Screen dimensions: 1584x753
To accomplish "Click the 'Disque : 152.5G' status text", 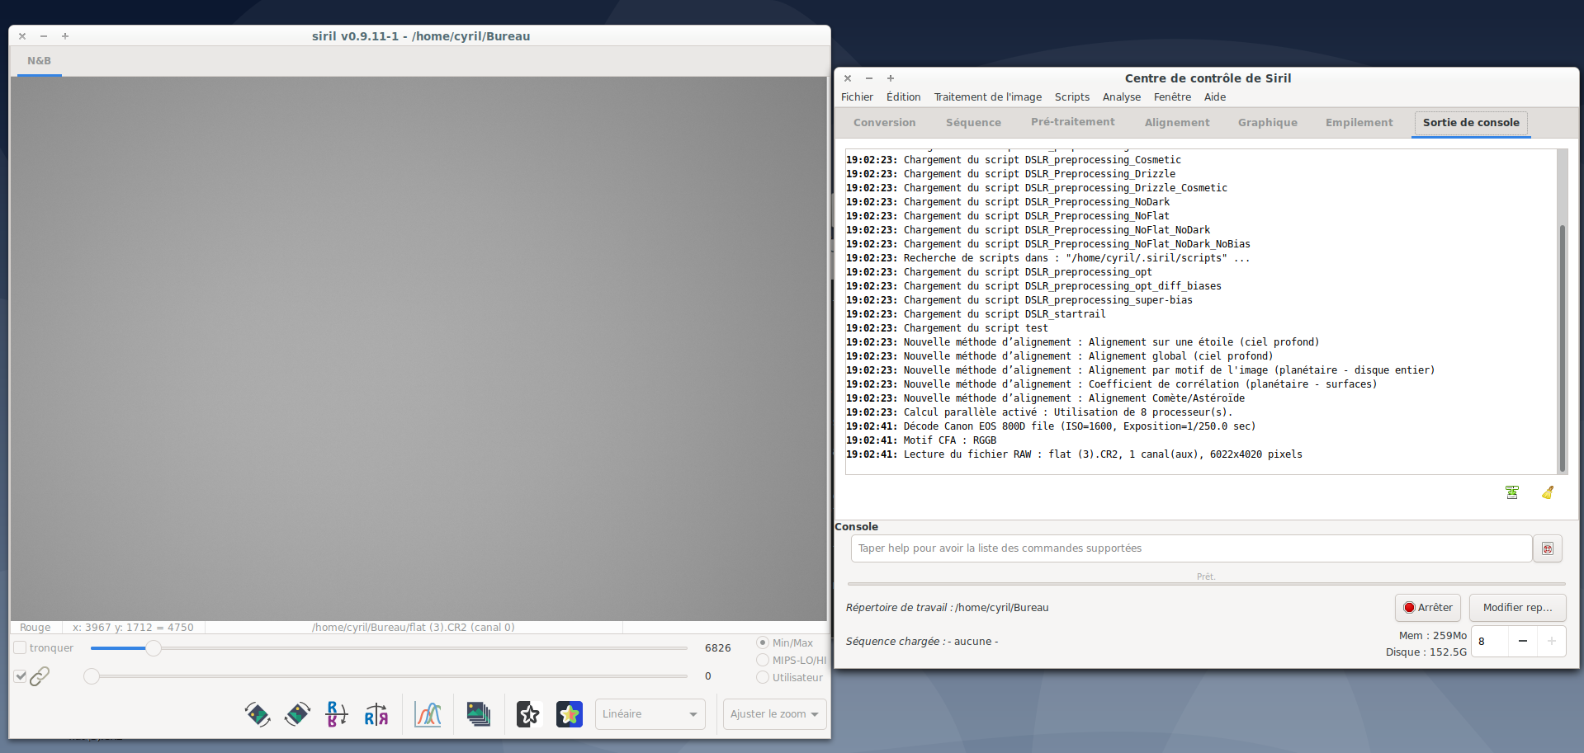I will point(1426,652).
